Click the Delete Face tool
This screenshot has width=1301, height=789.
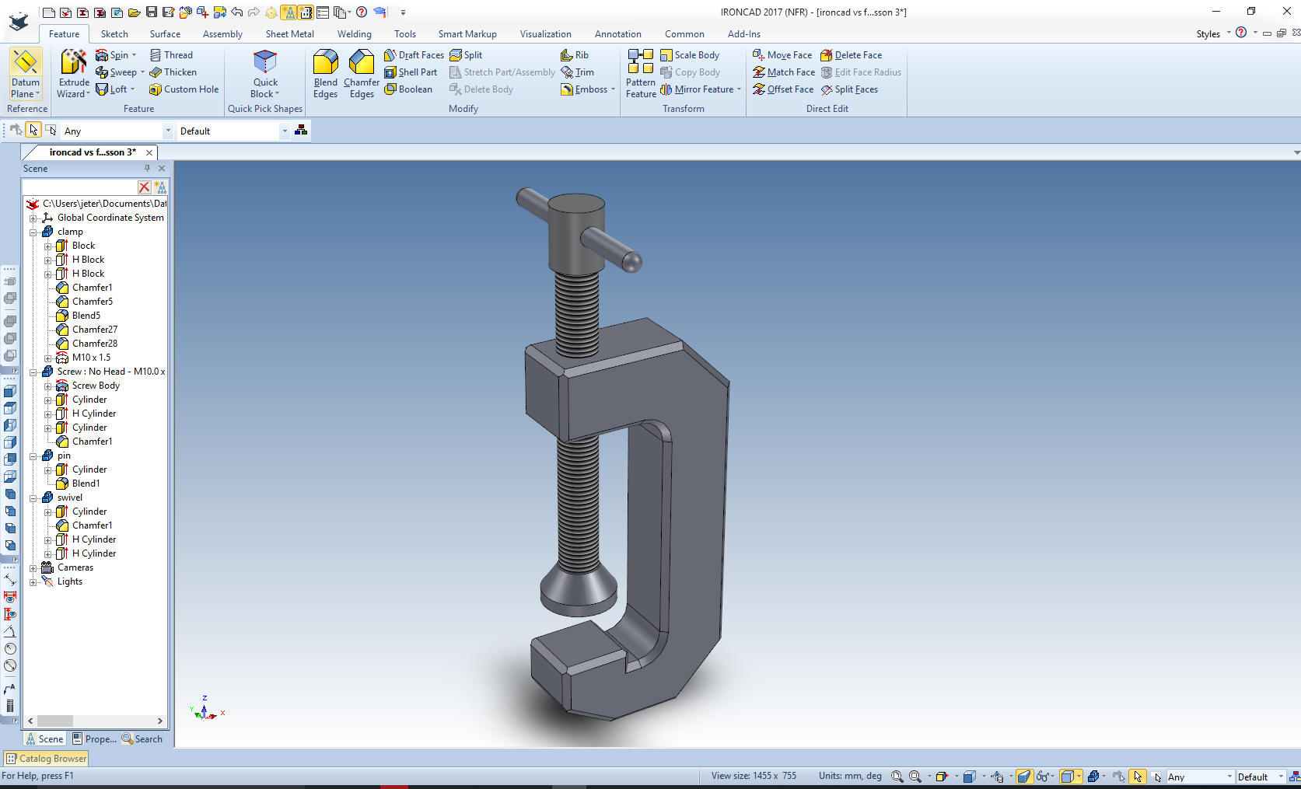click(x=852, y=55)
